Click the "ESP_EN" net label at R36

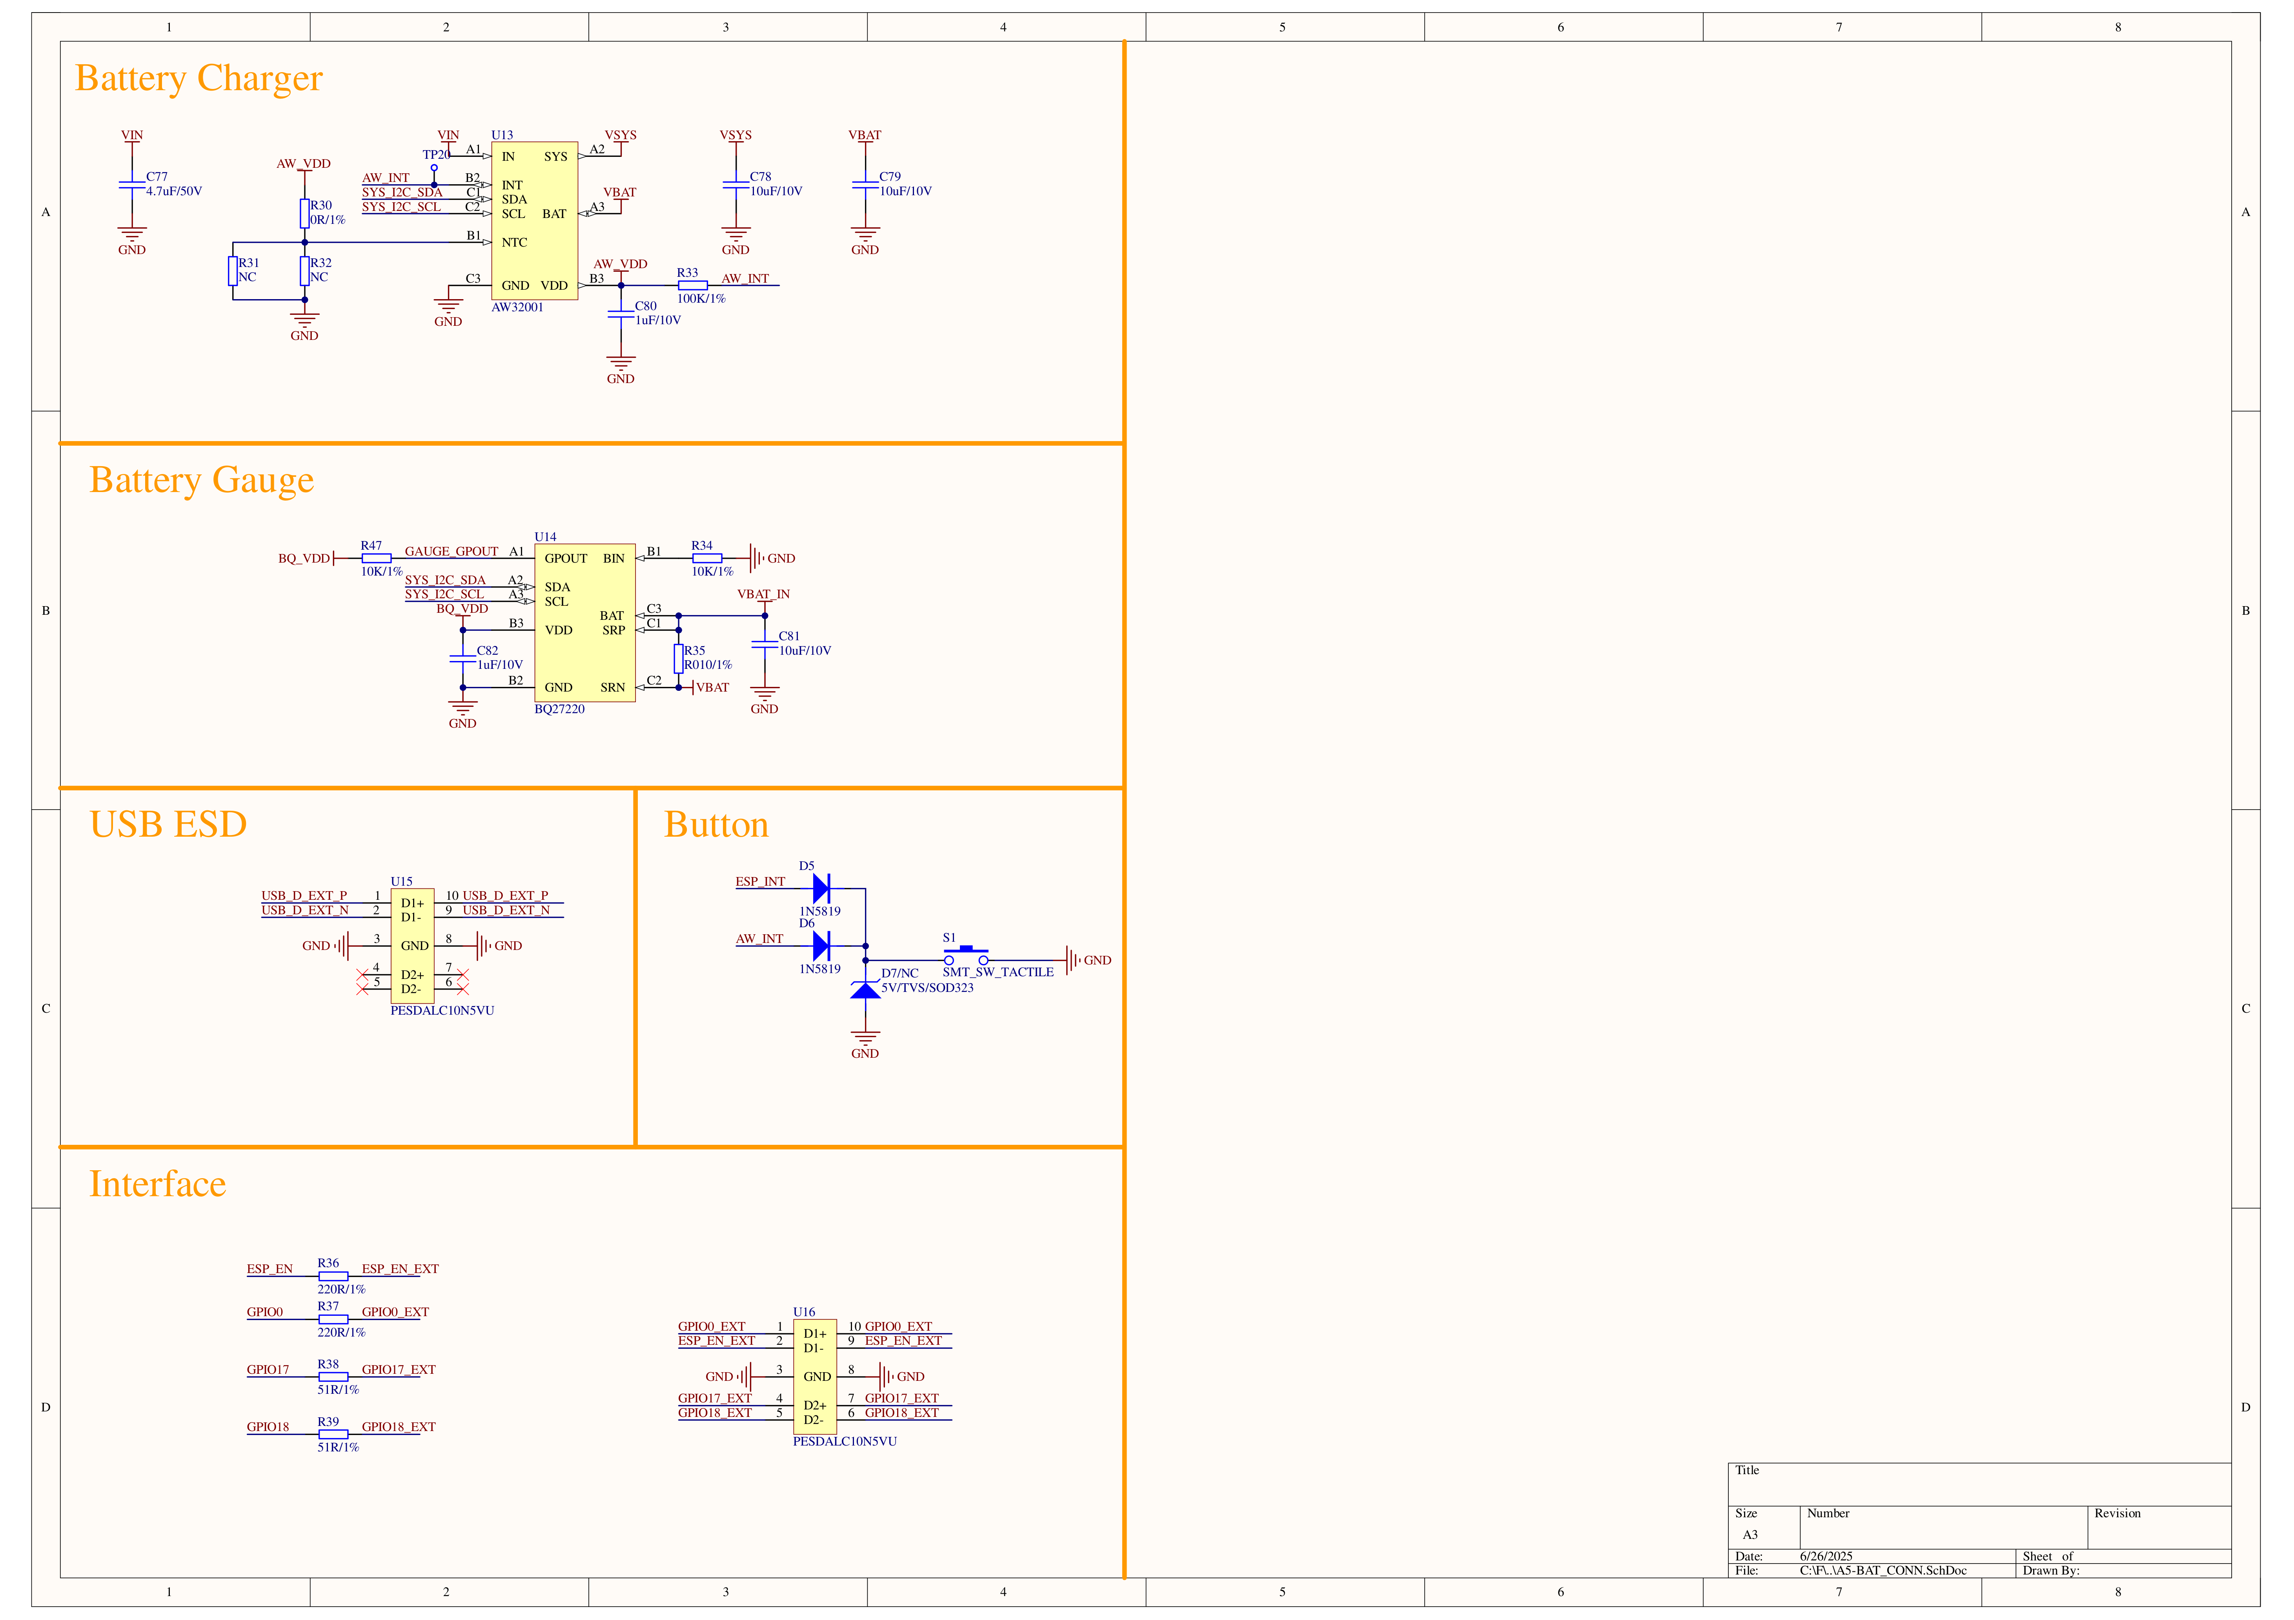click(x=270, y=1269)
